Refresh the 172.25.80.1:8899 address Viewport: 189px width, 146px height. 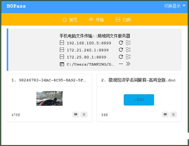(x=121, y=57)
